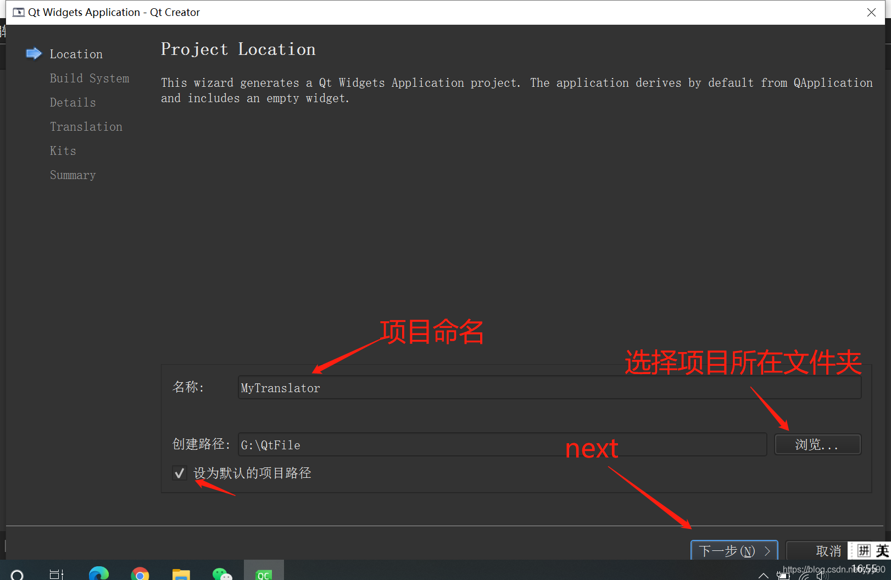
Task: Click the creation path field G:\QtFile
Action: pos(502,444)
